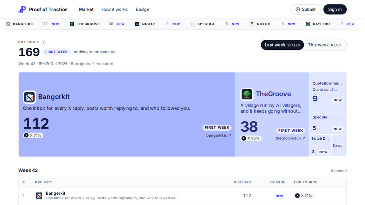Image resolution: width=365 pixels, height=205 pixels.
Task: Click 'nothing to compare yet' text
Action: [95, 52]
